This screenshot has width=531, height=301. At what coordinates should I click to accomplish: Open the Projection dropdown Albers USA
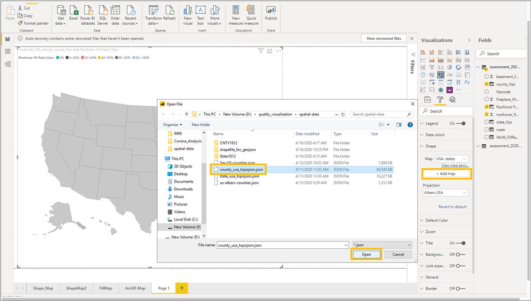coord(446,193)
